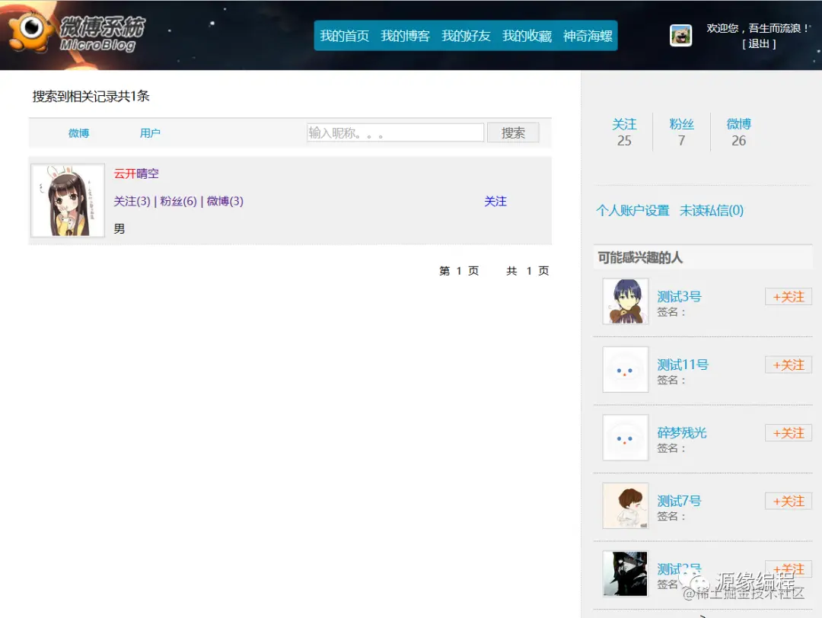The image size is (822, 618).
Task: Click 碎梦残光's avatar
Action: point(626,438)
